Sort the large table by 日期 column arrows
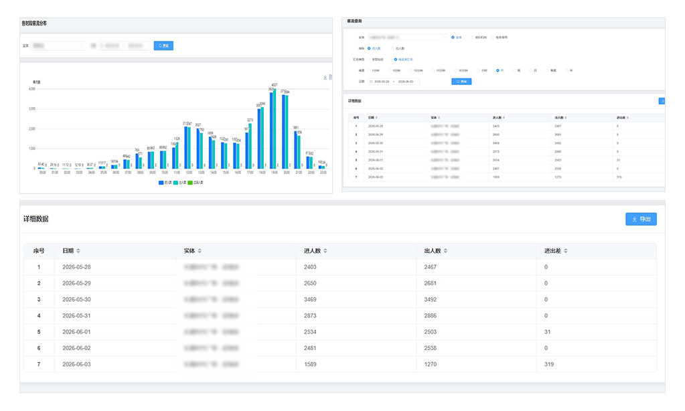685x411 pixels. point(78,251)
